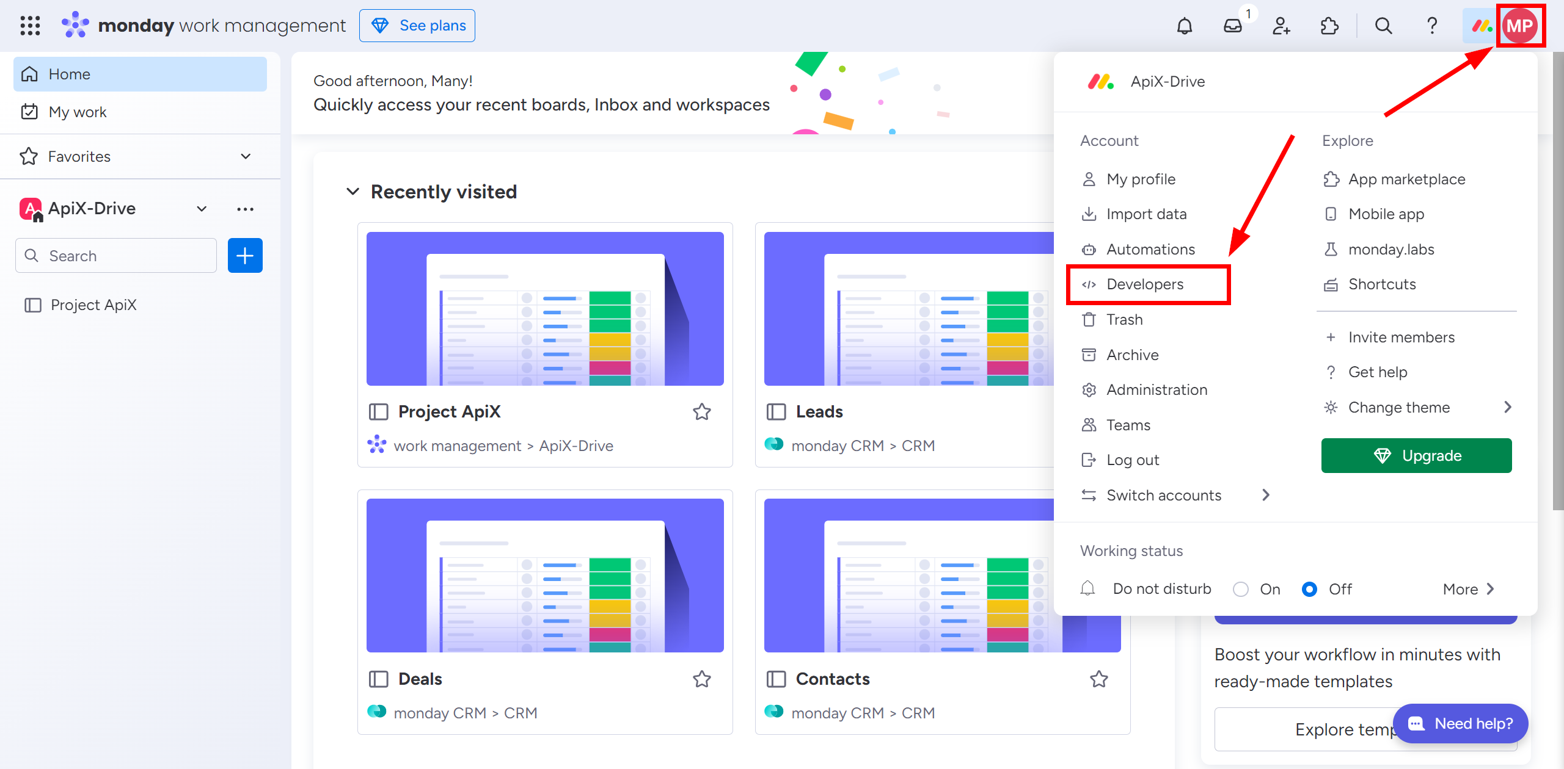Screen dimensions: 1564x769
Task: Open ApiX-Drive workspace options (three dots)
Action: click(245, 209)
